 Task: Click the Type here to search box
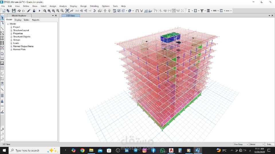click(34, 150)
